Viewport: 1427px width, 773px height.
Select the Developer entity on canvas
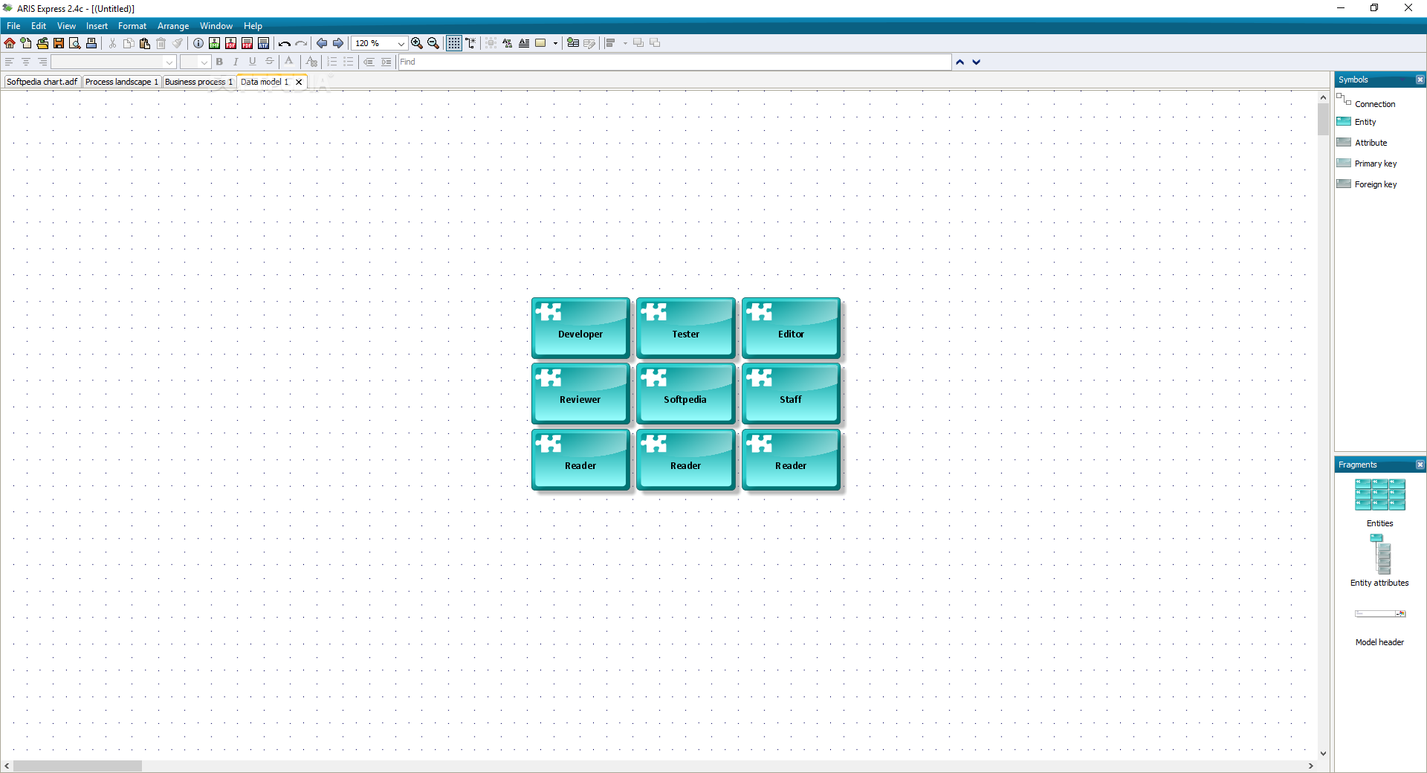click(x=580, y=328)
